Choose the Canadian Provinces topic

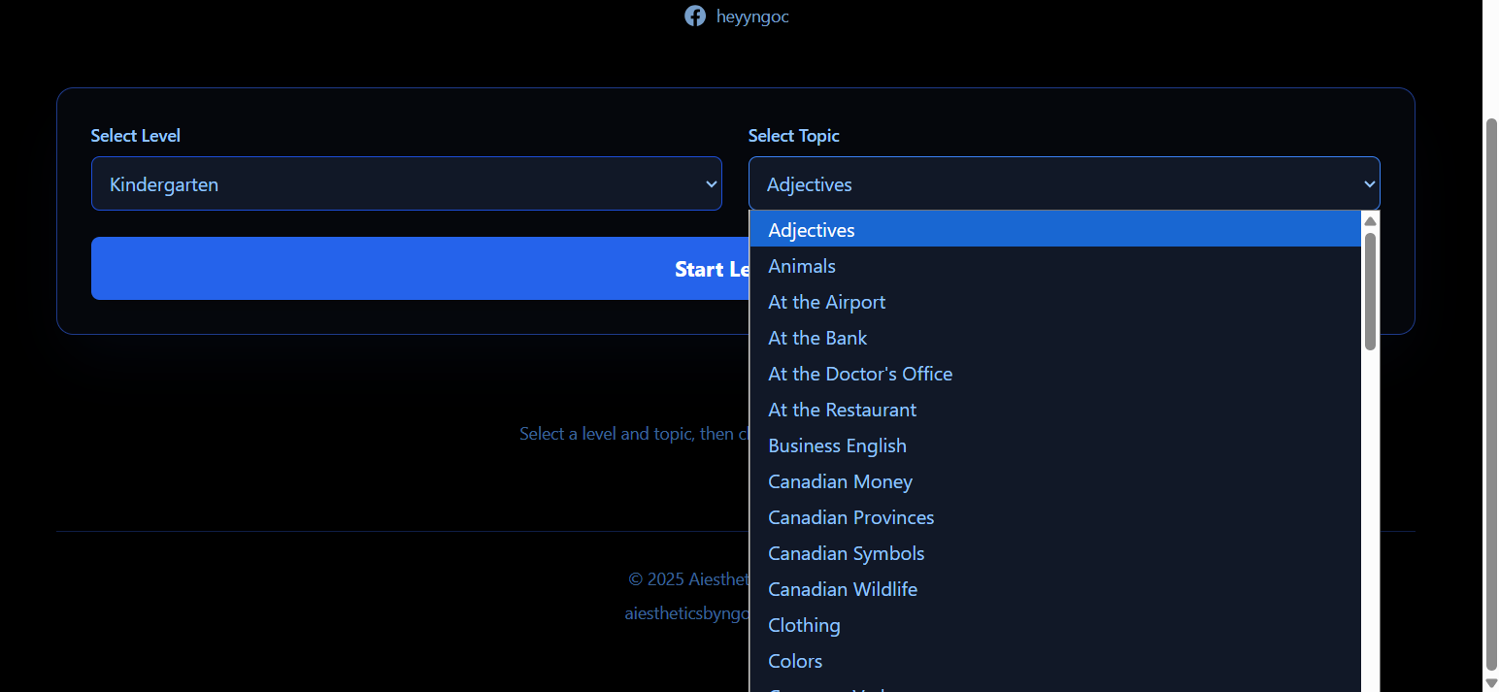pyautogui.click(x=851, y=517)
